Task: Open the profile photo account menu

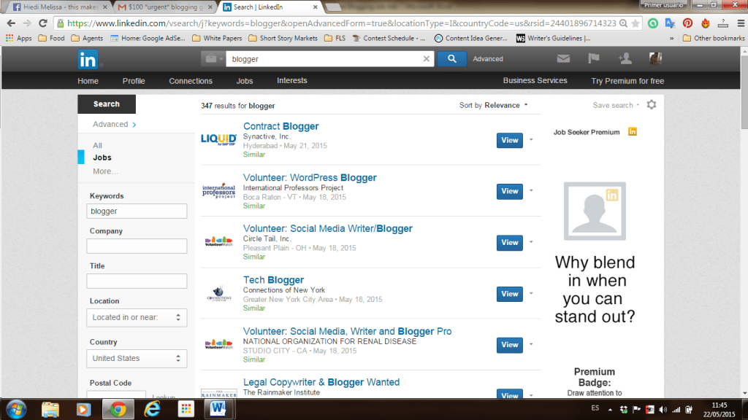Action: point(655,58)
